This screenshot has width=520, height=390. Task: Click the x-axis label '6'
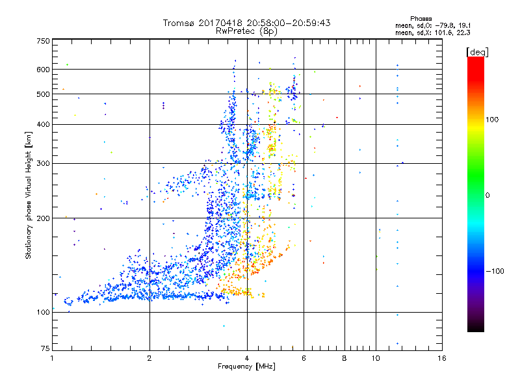coord(304,358)
